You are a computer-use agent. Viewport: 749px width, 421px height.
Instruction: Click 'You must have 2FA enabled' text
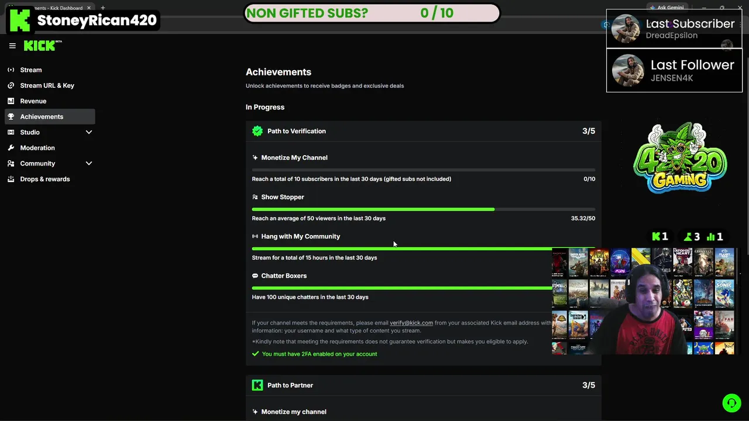click(319, 354)
